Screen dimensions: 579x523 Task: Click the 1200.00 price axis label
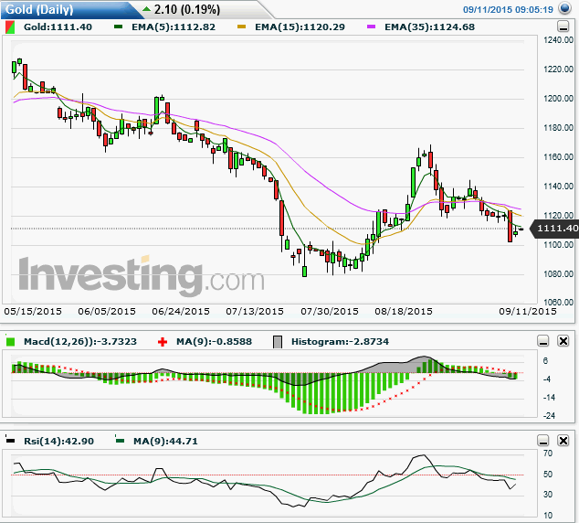point(558,99)
